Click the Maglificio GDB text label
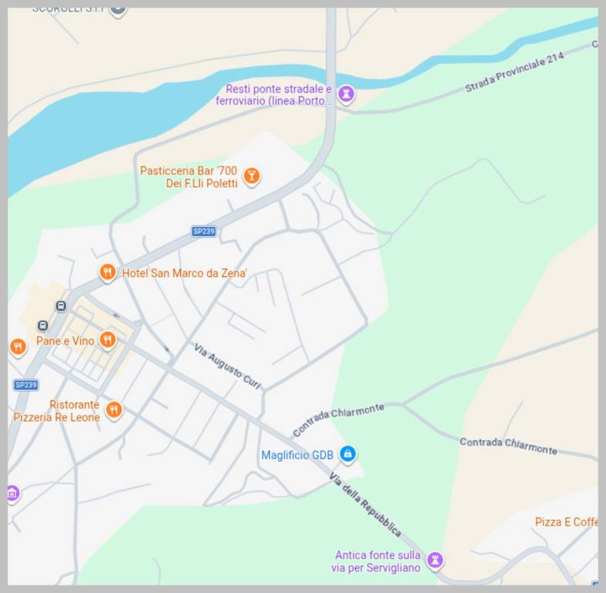 297,455
